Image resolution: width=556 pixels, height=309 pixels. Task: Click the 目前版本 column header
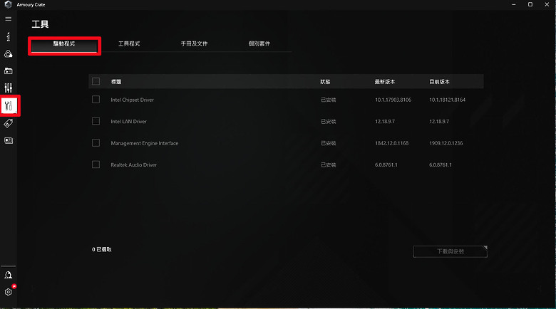[439, 82]
